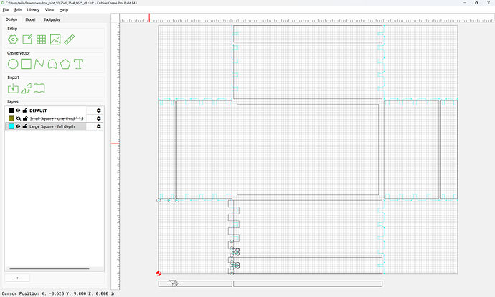Open the design library book icon

pos(39,88)
